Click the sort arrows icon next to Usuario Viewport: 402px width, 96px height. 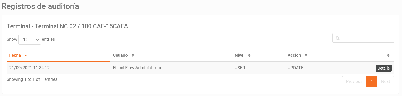coord(133,55)
